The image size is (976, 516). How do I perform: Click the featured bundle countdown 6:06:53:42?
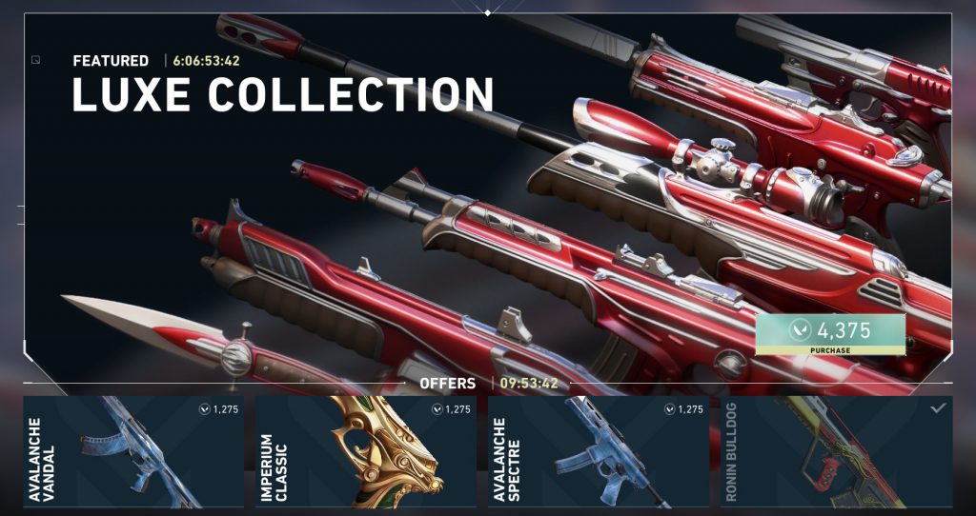[206, 61]
